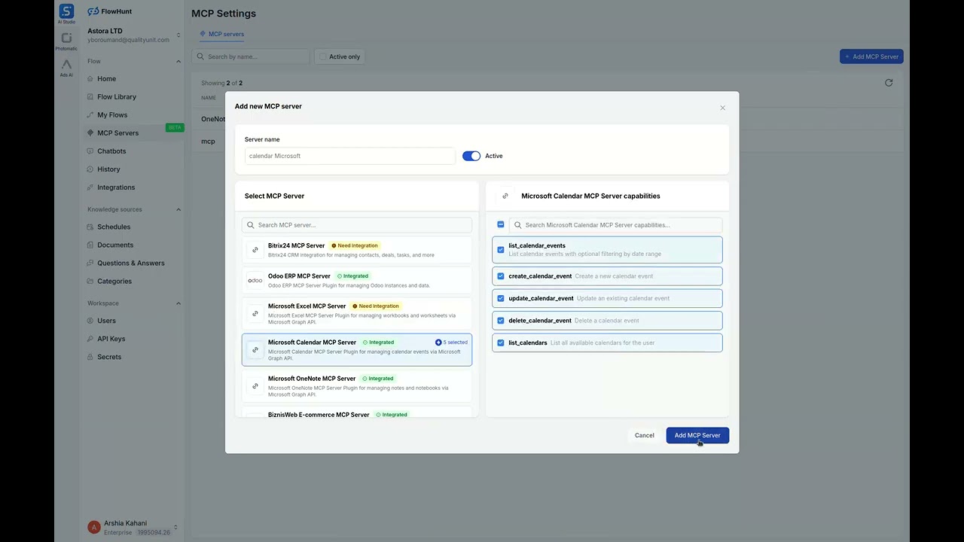Toggle the Active switch off
This screenshot has height=542, width=964.
(x=471, y=156)
